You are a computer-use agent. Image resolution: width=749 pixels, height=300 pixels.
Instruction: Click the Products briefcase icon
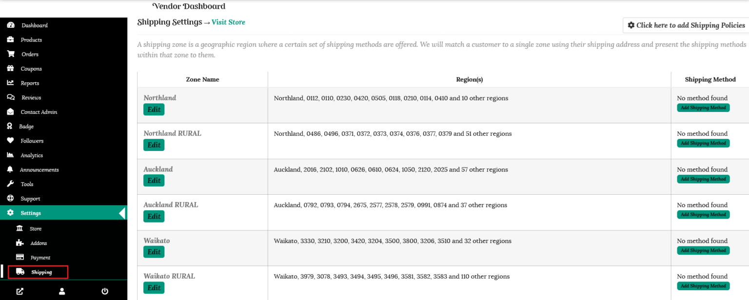coord(10,39)
